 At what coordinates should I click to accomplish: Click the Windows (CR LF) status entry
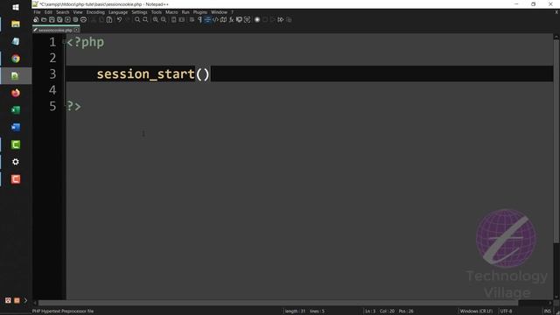476,311
